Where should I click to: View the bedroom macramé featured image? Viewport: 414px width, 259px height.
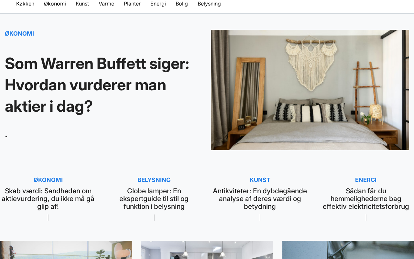click(x=310, y=90)
